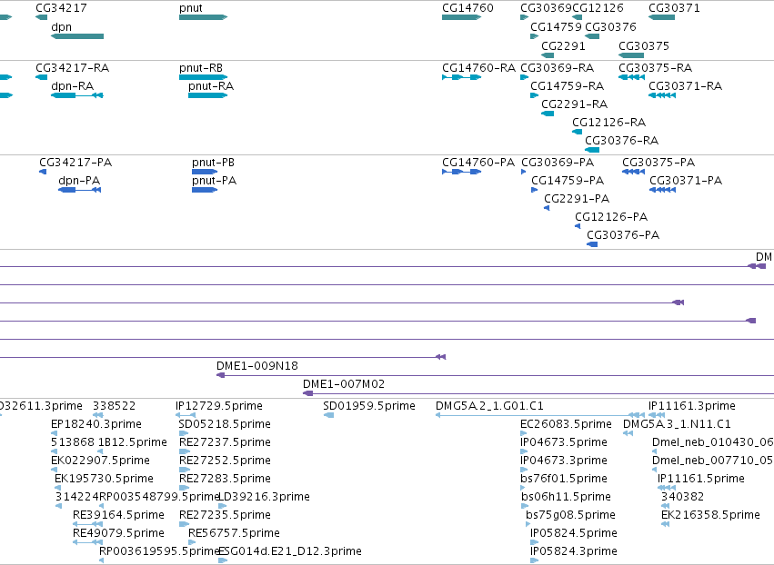Viewport: 774px width, 565px height.
Task: Select the IP04673.5prime EST label
Action: pyautogui.click(x=564, y=442)
